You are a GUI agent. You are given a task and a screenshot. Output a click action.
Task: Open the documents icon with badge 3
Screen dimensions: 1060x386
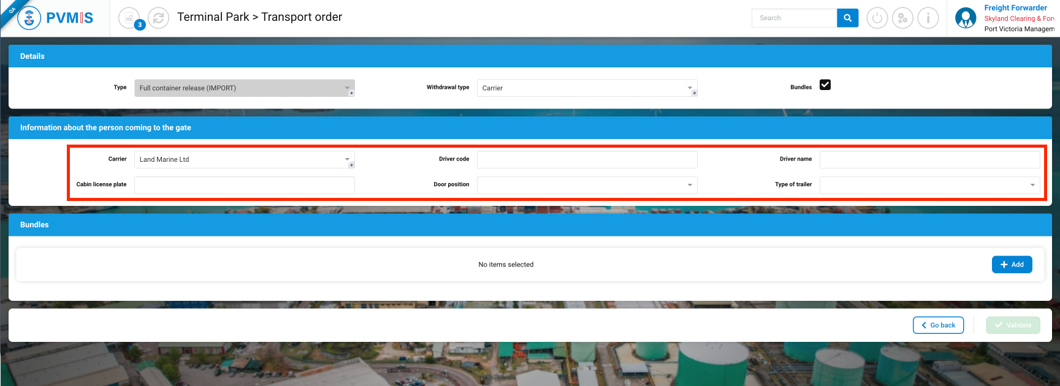pyautogui.click(x=129, y=18)
